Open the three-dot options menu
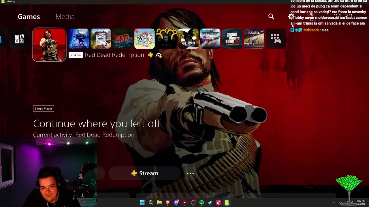This screenshot has height=207, width=369. click(x=190, y=173)
